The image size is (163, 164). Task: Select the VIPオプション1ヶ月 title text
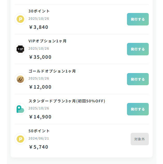[x=47, y=41]
